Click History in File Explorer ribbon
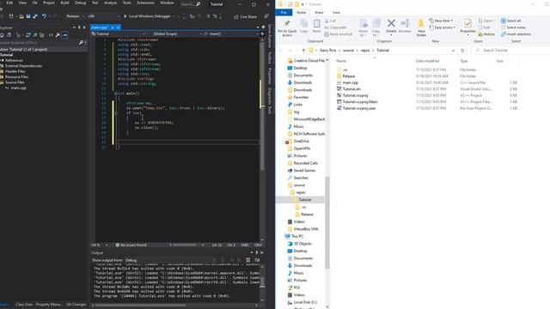This screenshot has width=550, height=309. 486,34
